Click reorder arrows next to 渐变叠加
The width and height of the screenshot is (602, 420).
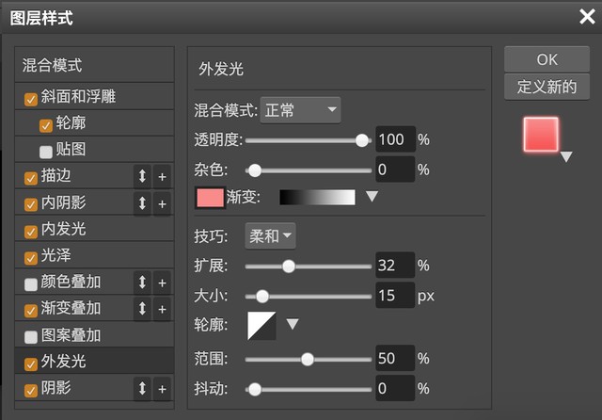point(143,309)
